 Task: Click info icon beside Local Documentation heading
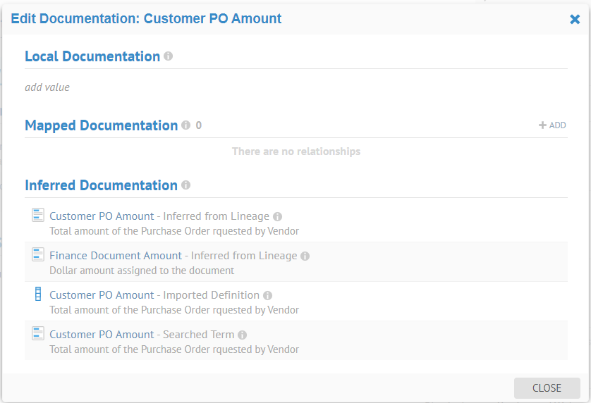pyautogui.click(x=168, y=56)
